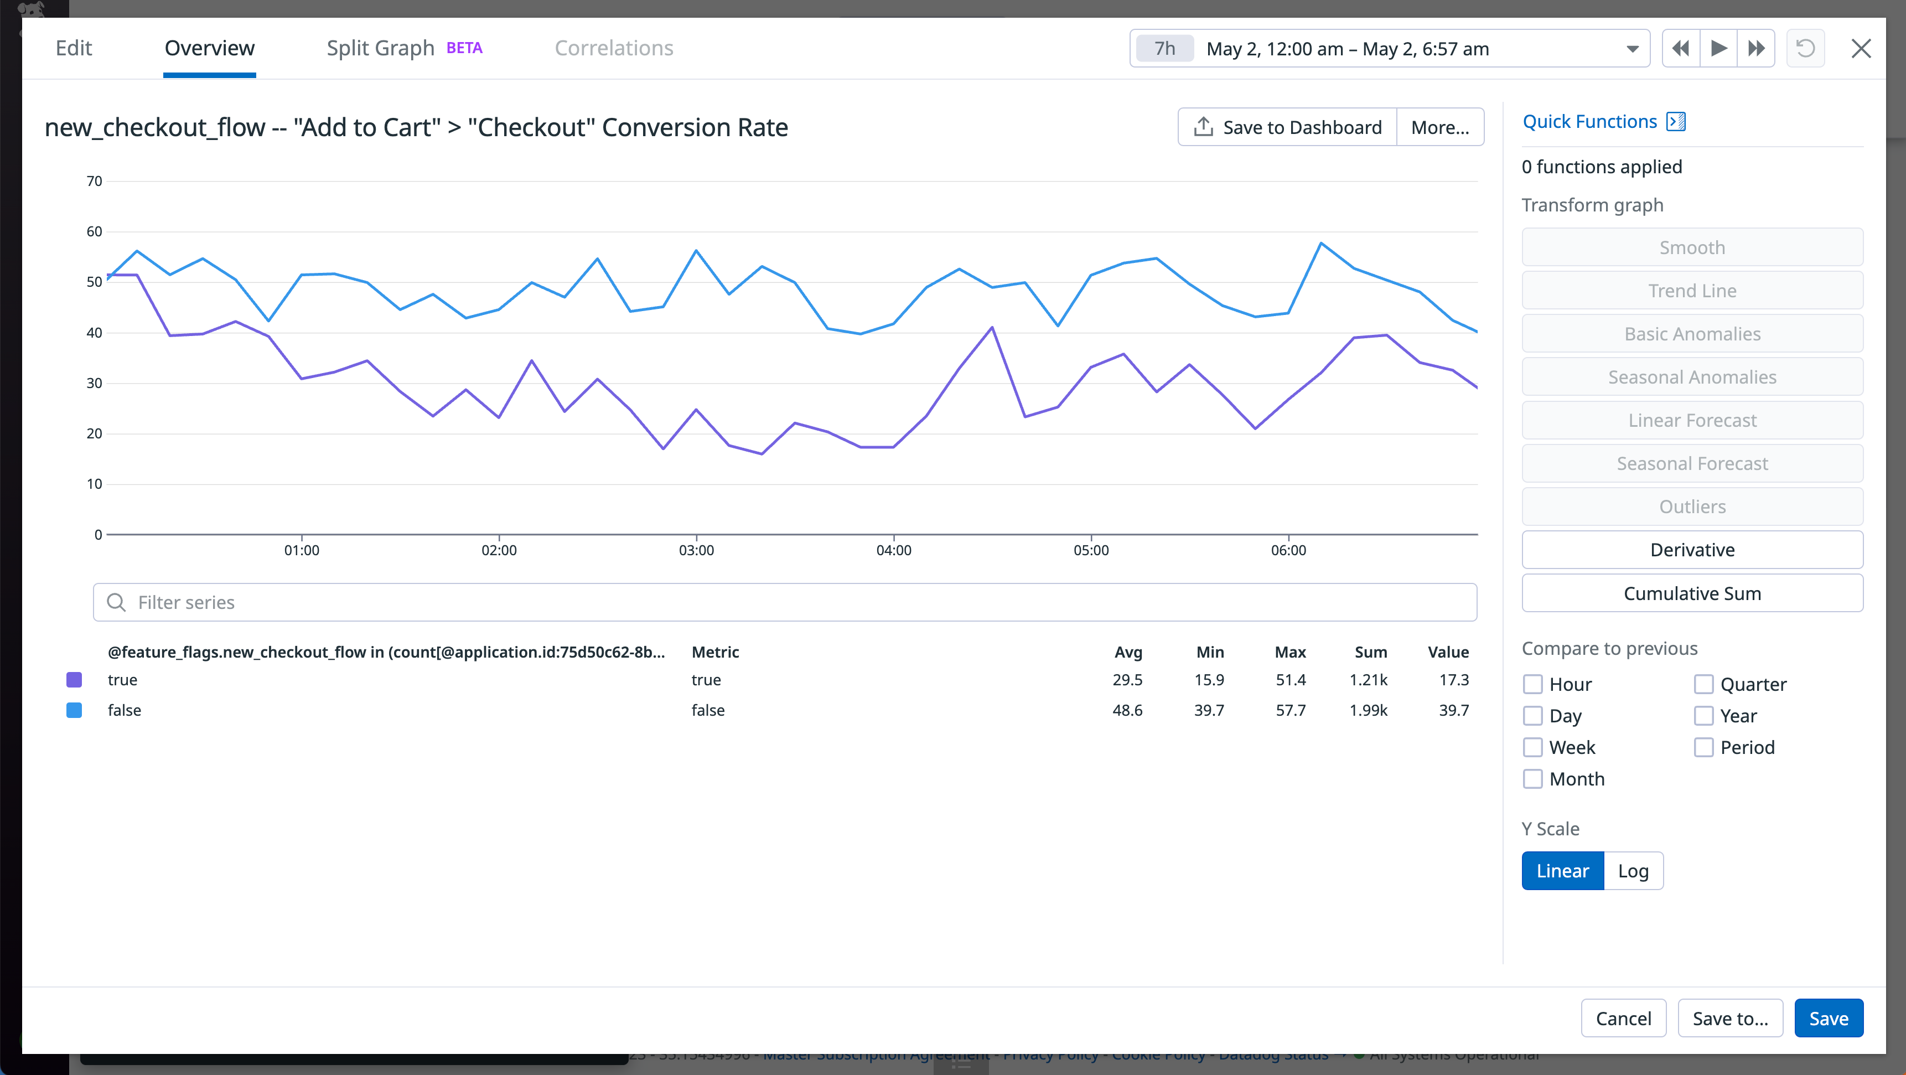
Task: Open the Correlations tab
Action: pos(613,48)
